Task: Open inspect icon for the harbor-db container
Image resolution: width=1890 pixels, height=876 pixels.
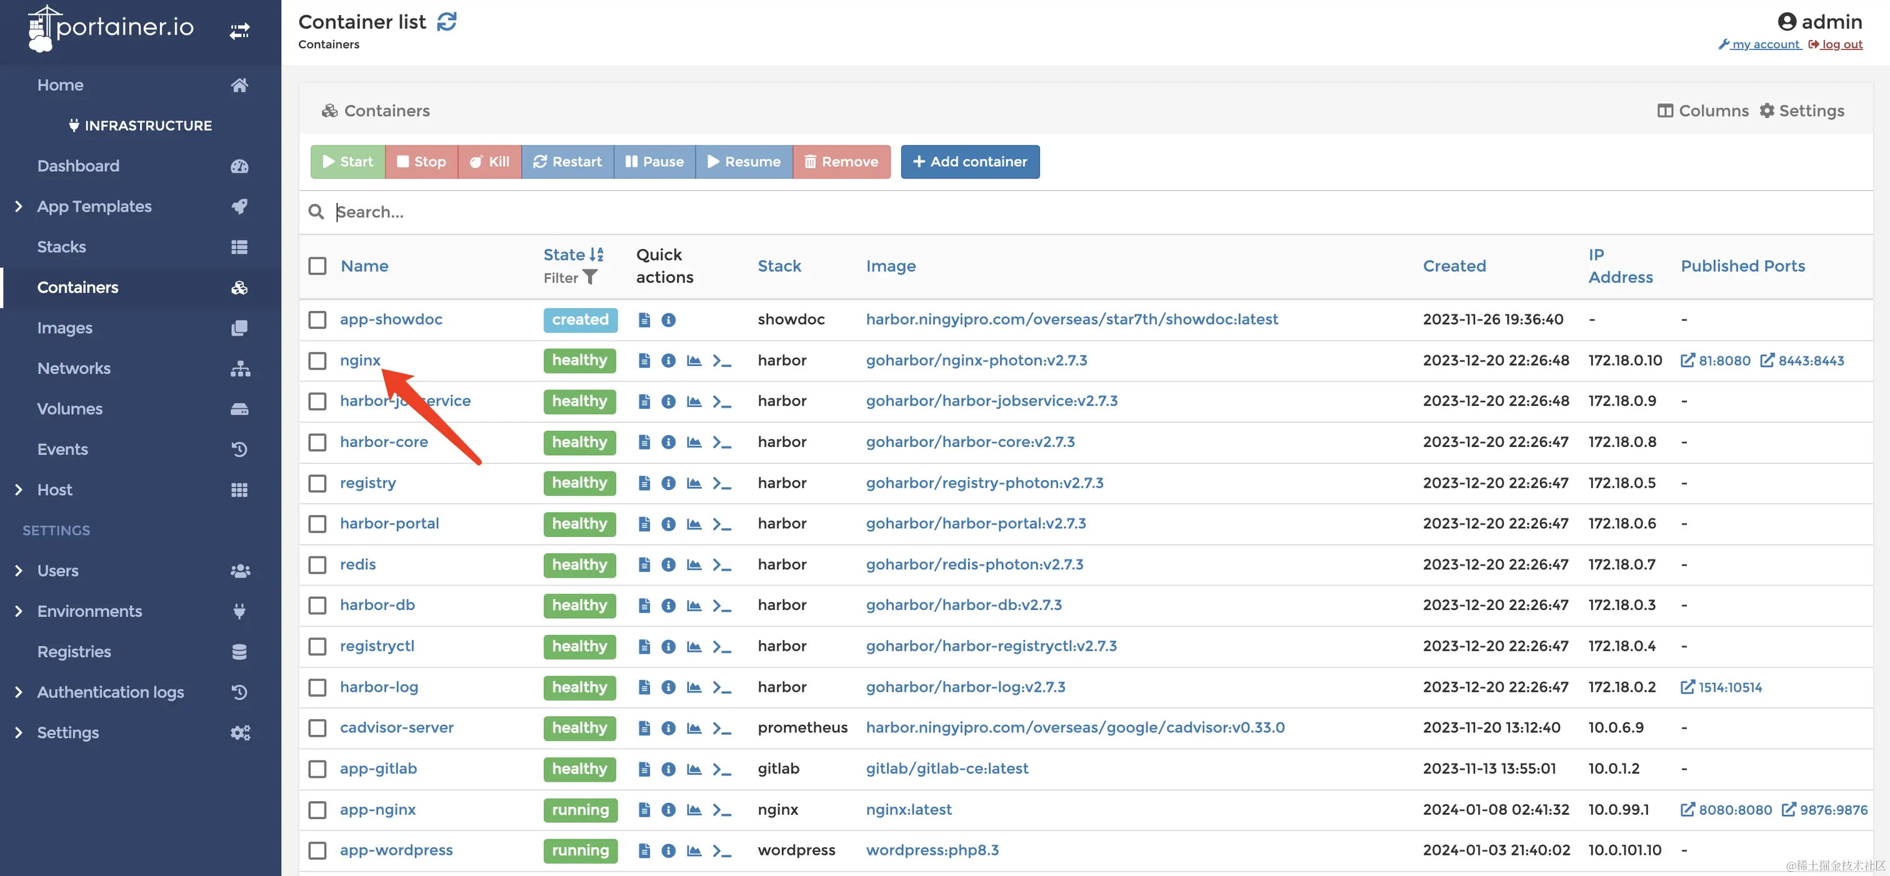Action: 668,606
